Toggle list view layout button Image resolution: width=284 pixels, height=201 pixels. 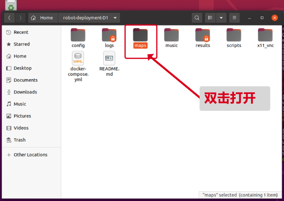[x=210, y=18]
